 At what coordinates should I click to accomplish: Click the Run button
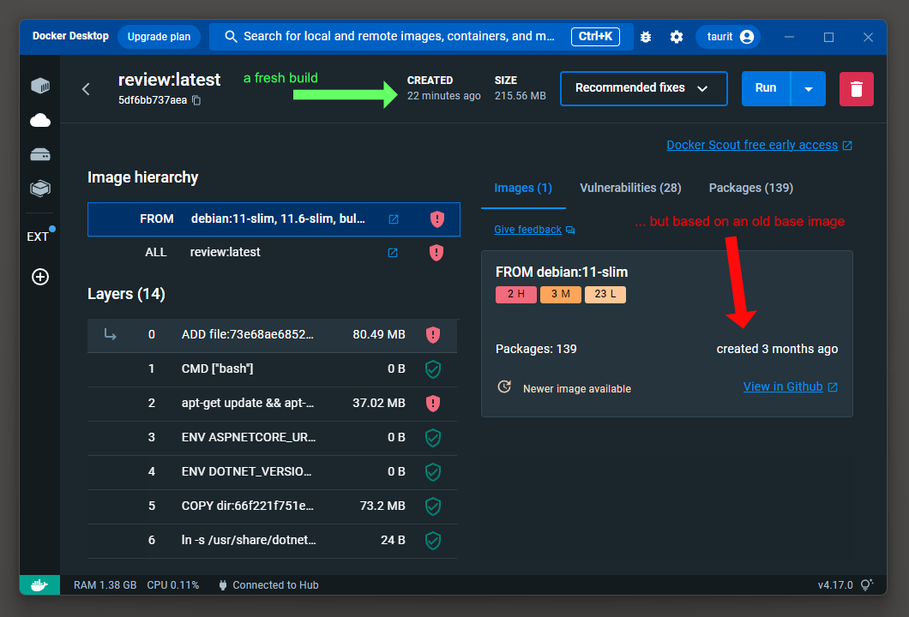pos(766,88)
